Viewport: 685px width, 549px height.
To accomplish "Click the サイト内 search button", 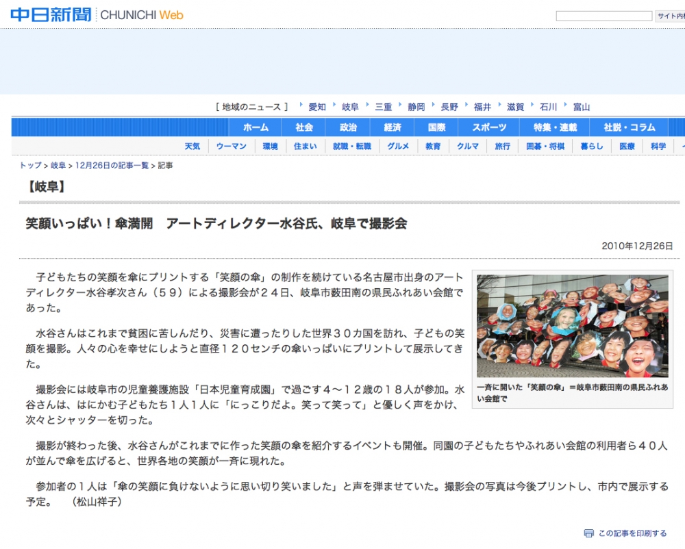I will (x=670, y=16).
